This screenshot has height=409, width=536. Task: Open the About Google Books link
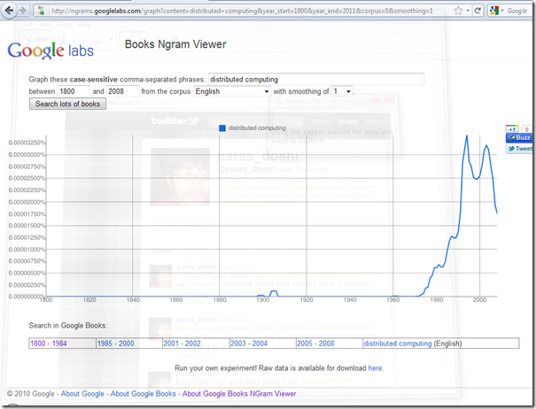pos(143,394)
